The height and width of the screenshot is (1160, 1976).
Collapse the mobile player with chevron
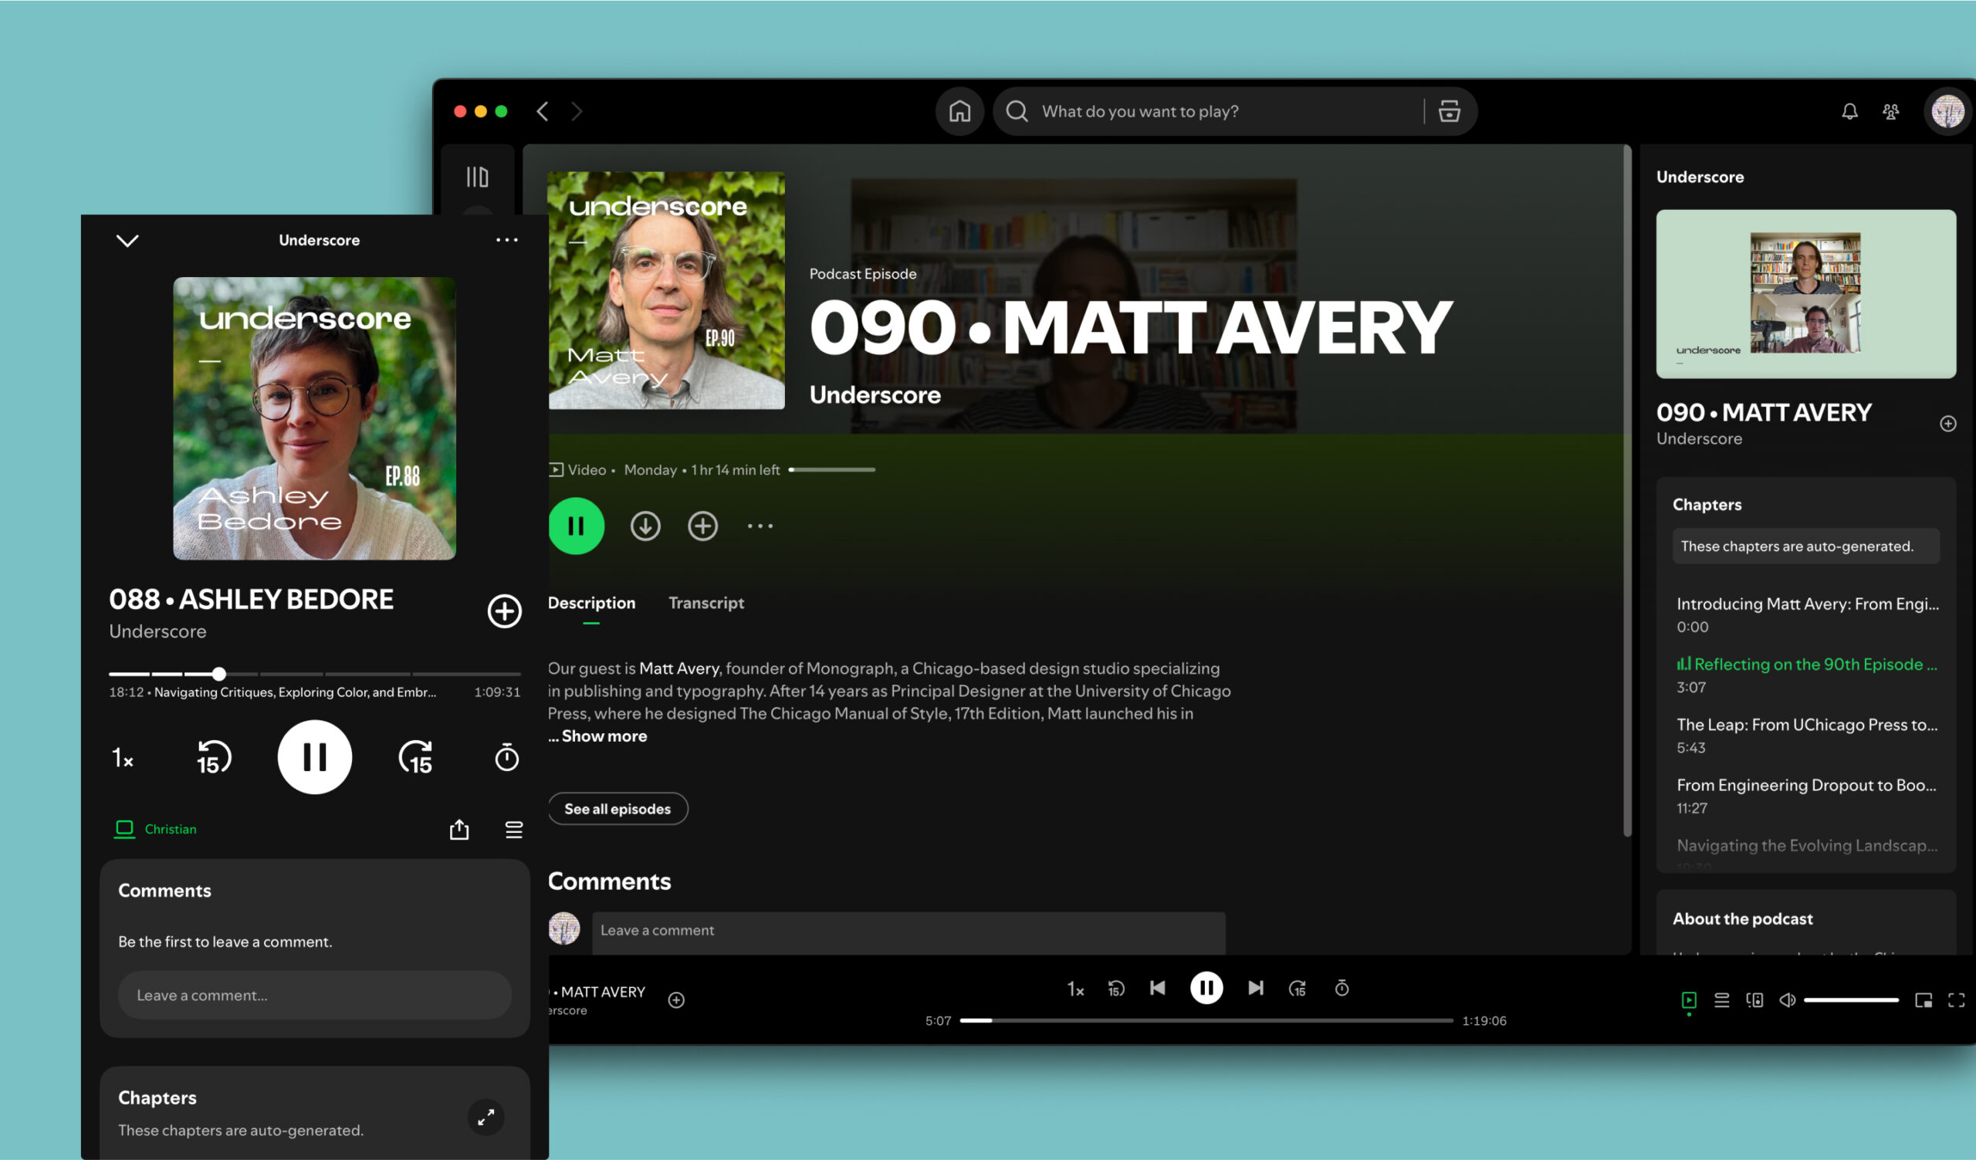tap(128, 241)
